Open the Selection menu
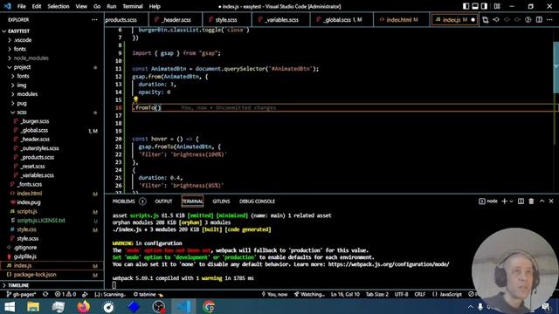This screenshot has height=314, width=559. (x=59, y=6)
